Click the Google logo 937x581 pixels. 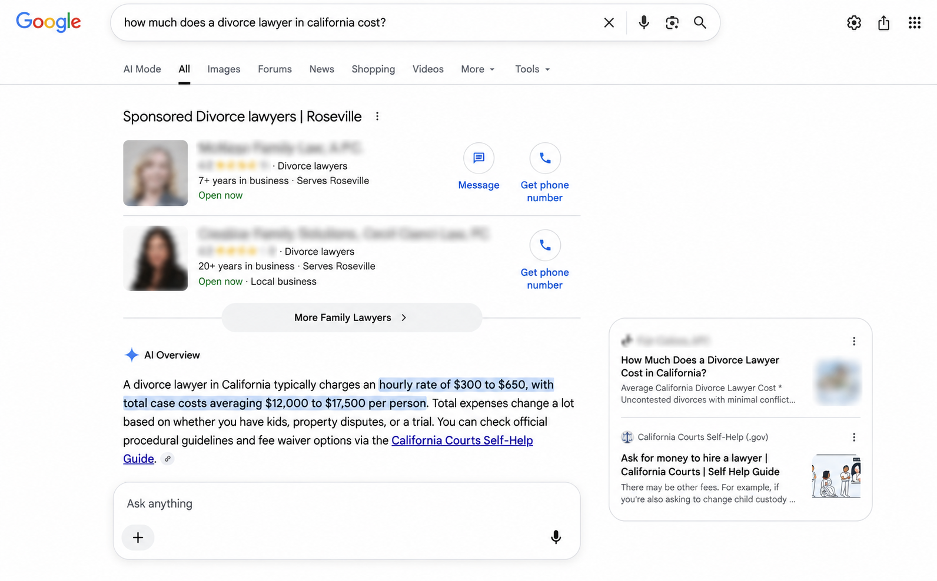48,22
